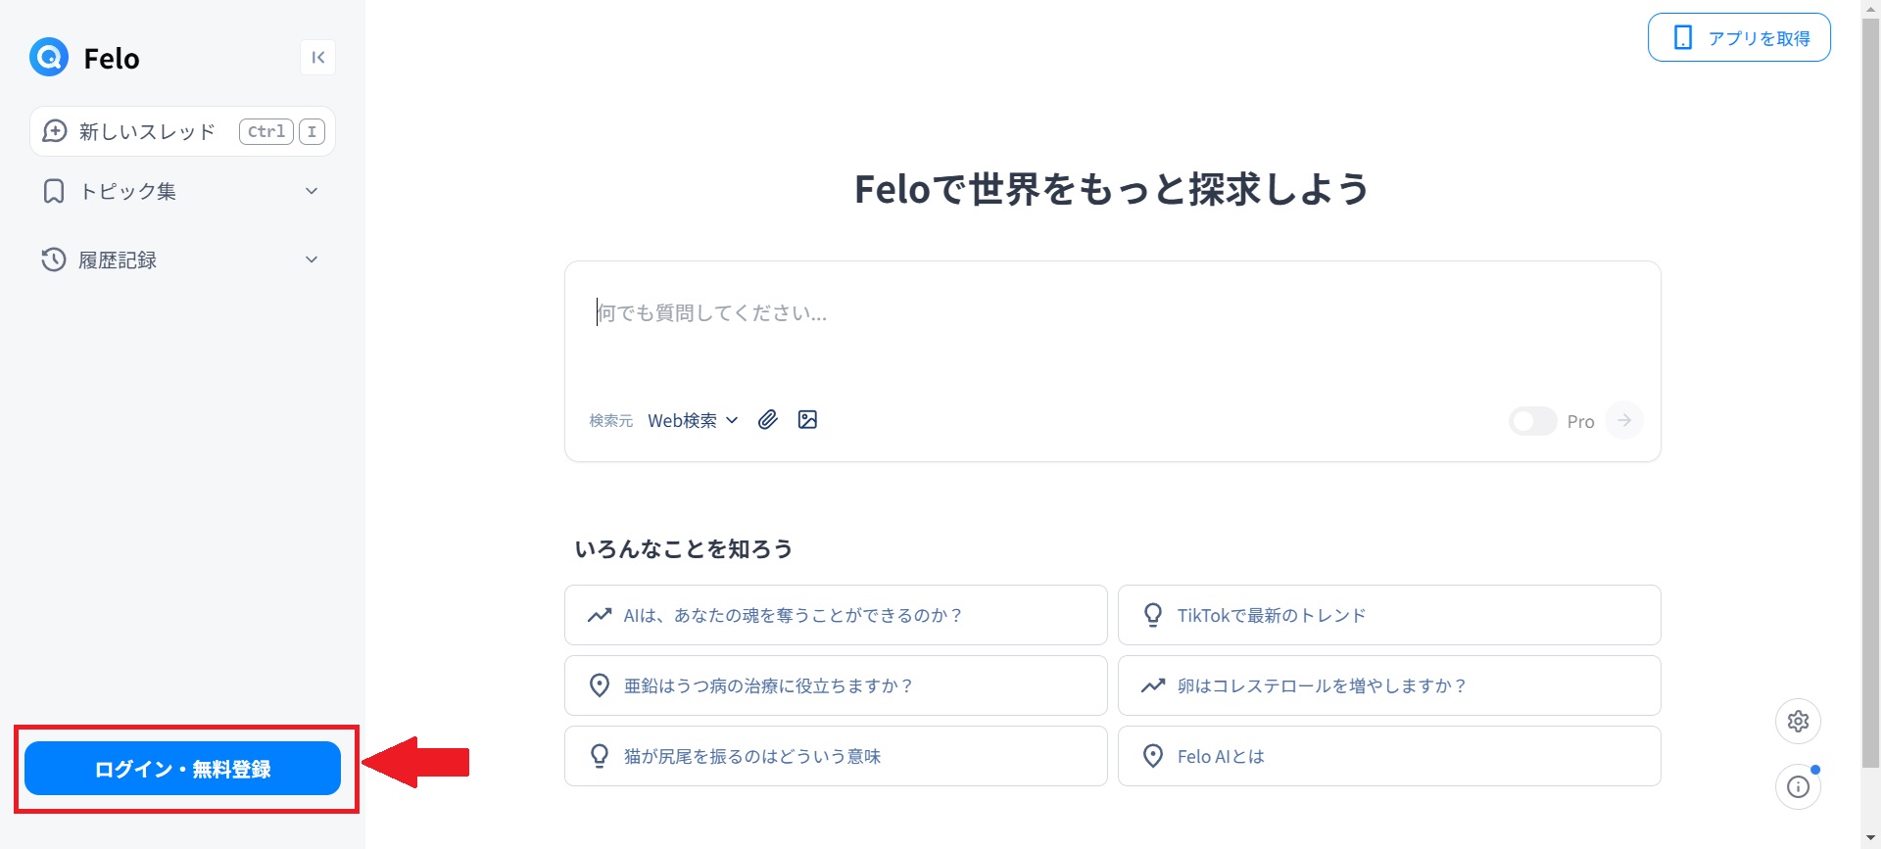The height and width of the screenshot is (849, 1881).
Task: Upload an image via the image icon
Action: click(807, 419)
